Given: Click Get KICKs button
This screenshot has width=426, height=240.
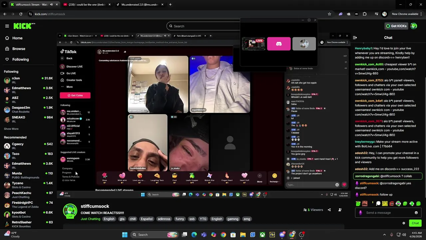Looking at the screenshot, I should (x=396, y=26).
